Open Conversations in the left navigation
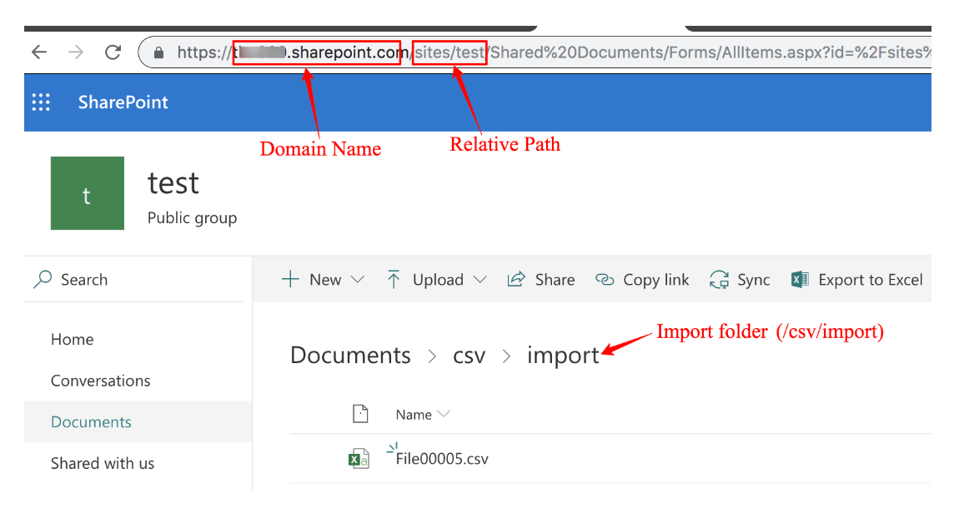Image resolution: width=959 pixels, height=518 pixels. click(x=101, y=381)
